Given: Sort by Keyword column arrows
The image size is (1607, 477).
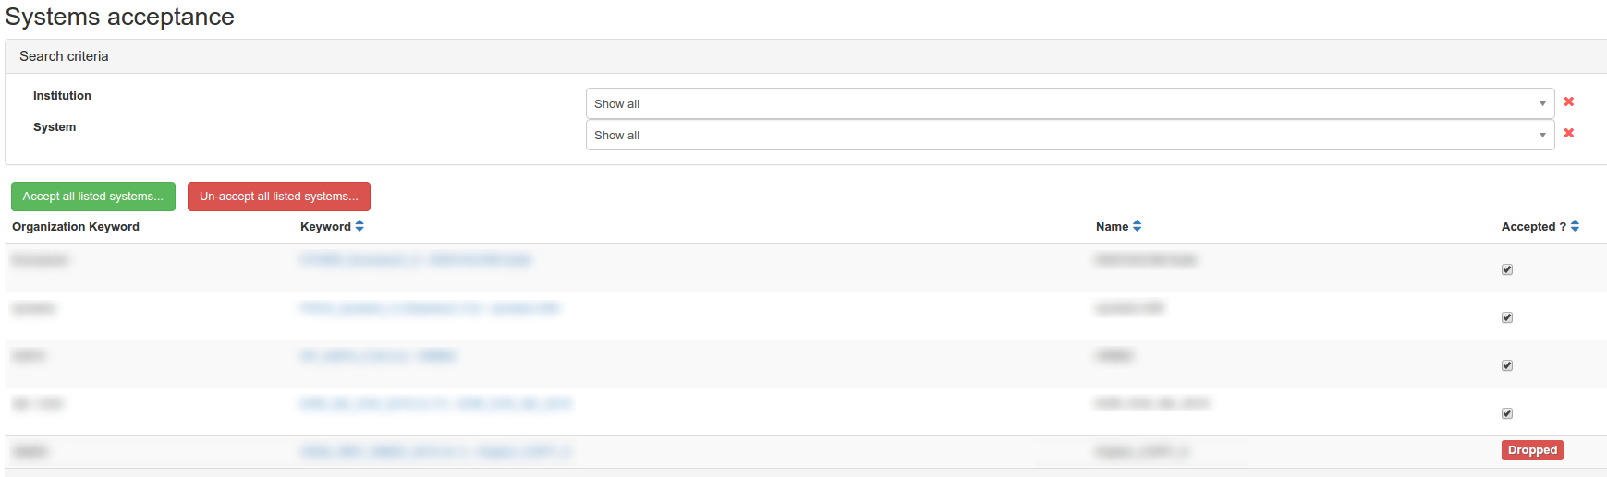Looking at the screenshot, I should click(x=359, y=226).
